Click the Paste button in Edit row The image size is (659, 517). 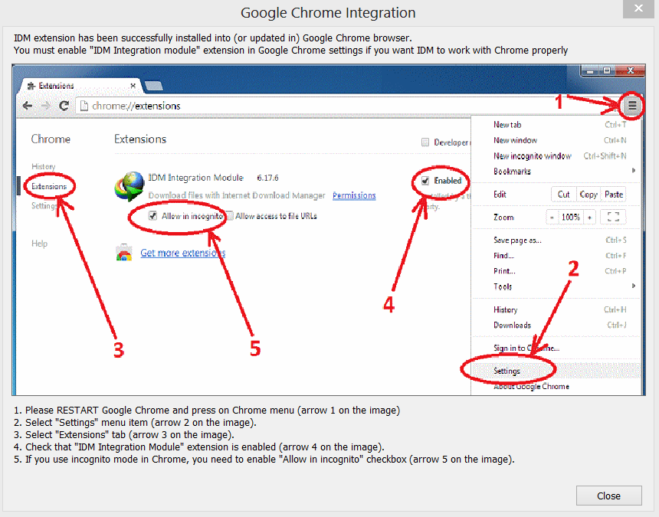coord(614,195)
